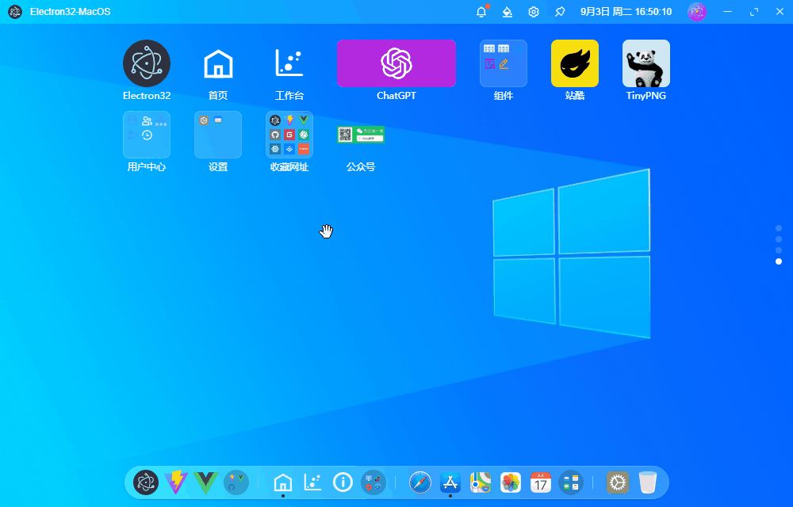The width and height of the screenshot is (793, 507).
Task: Go to first desktop page dot
Action: pos(779,228)
